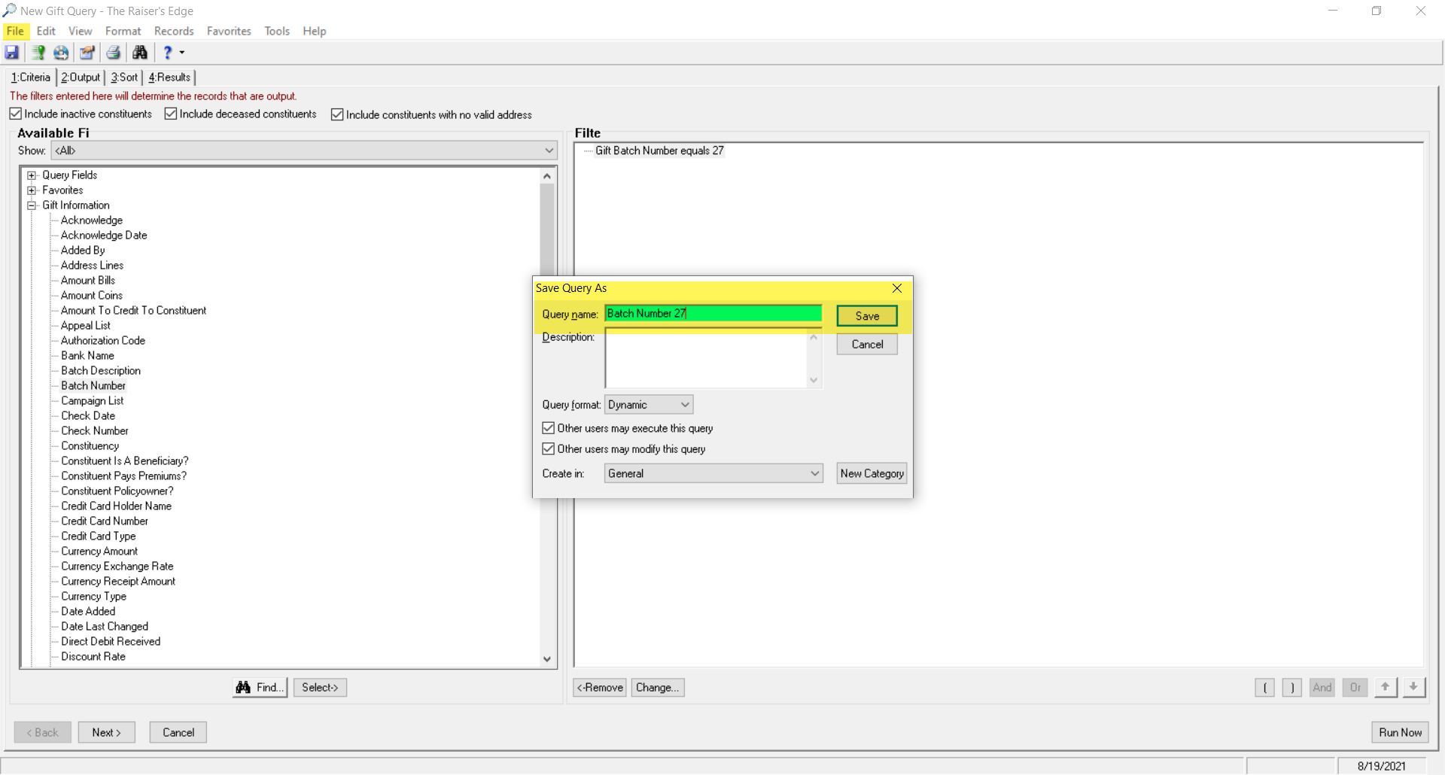Click the binoculars Find toolbar icon
Viewport: 1445px width, 775px height.
[140, 53]
